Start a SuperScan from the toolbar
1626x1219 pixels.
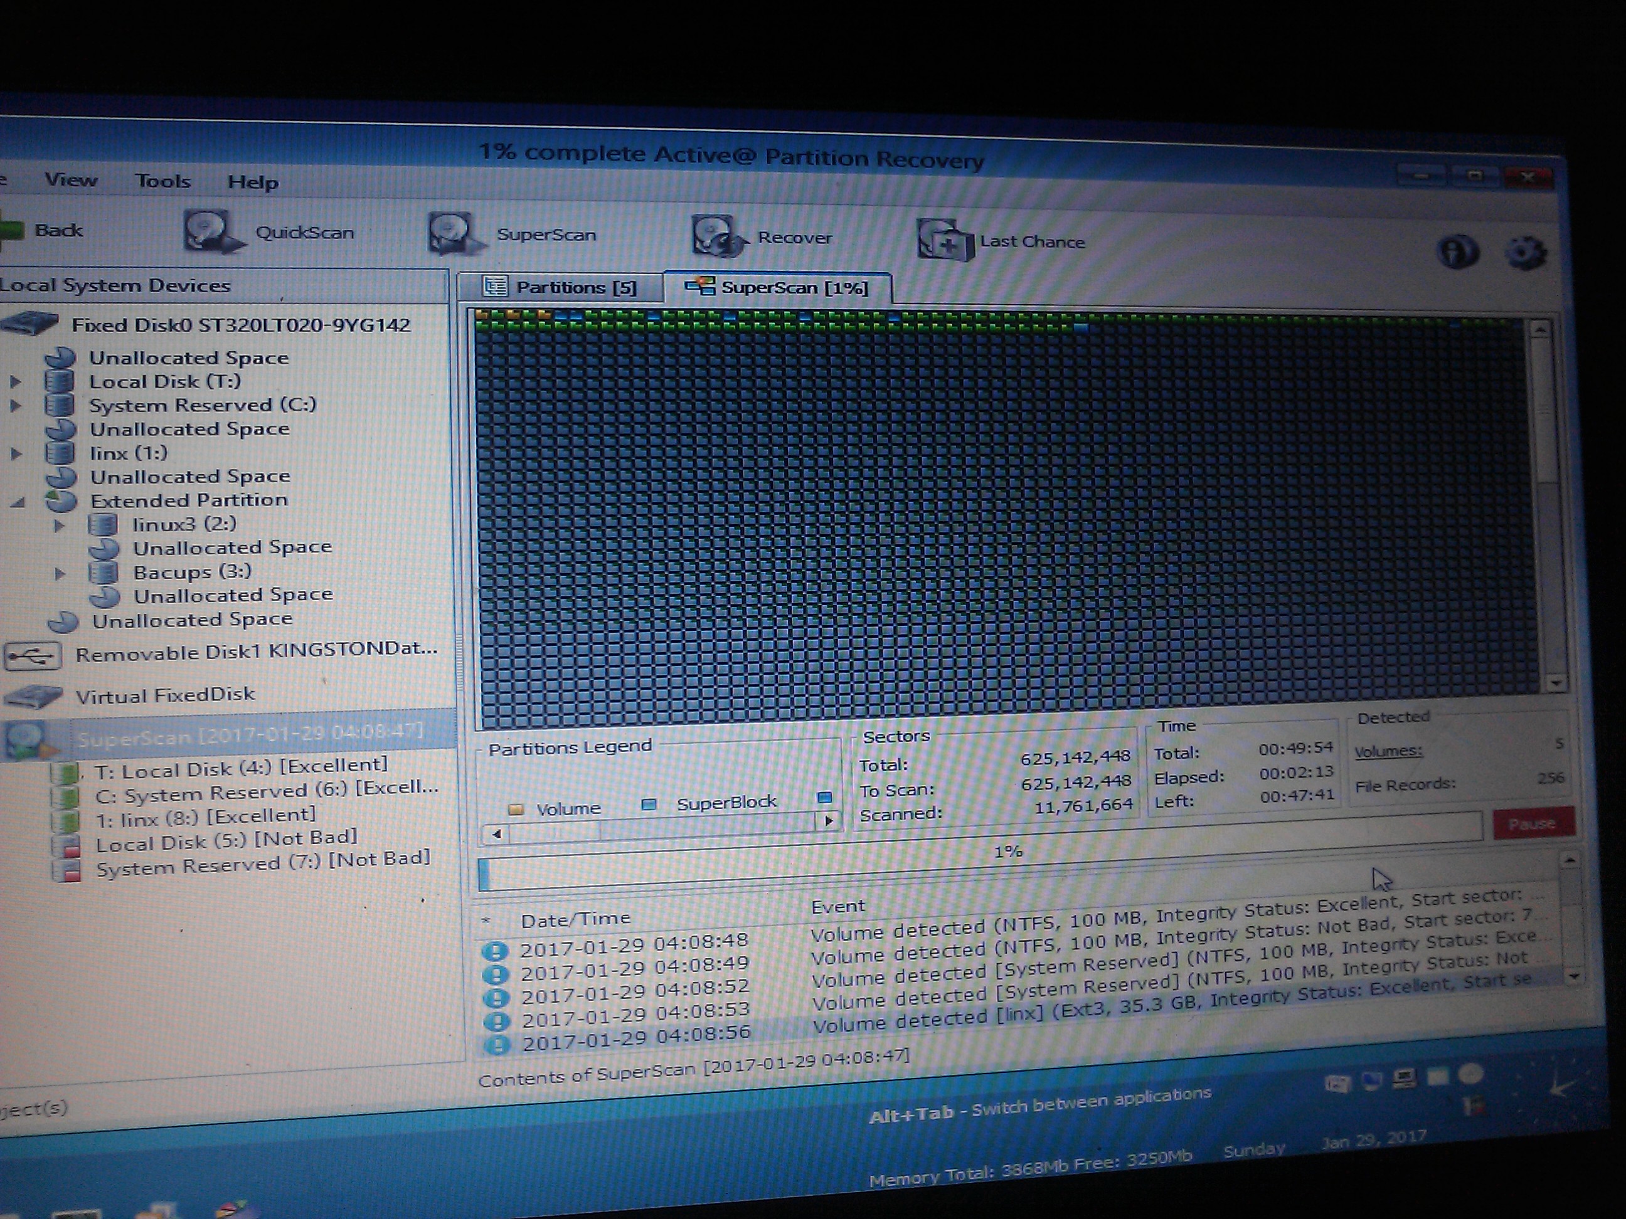[454, 235]
